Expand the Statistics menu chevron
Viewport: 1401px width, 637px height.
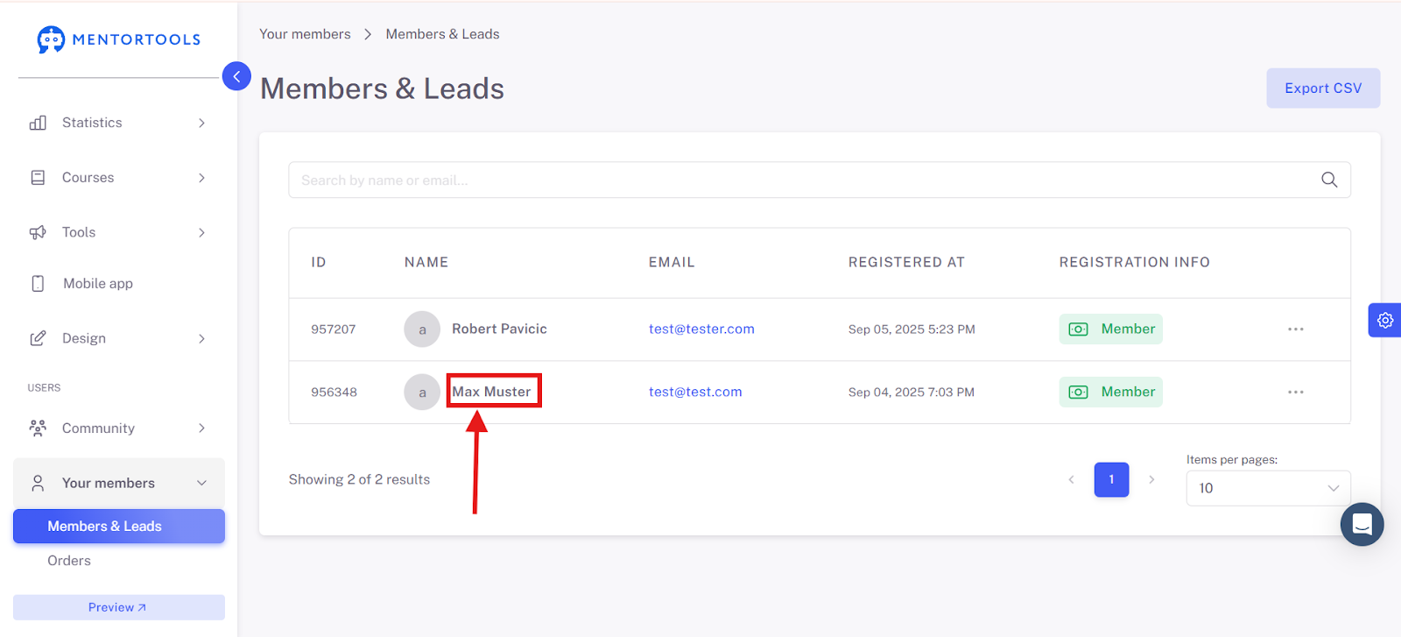(x=201, y=123)
